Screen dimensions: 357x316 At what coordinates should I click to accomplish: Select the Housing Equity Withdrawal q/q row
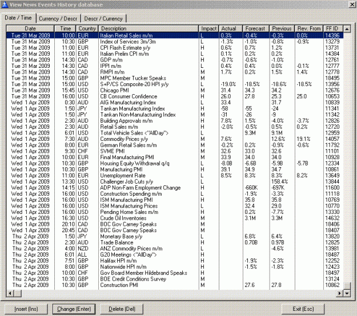(175, 164)
